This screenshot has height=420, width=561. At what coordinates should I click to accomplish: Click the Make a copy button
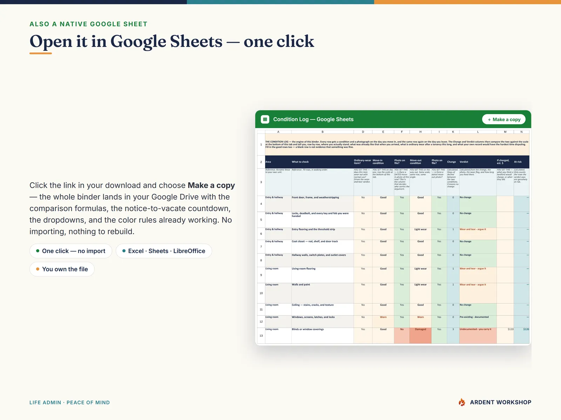point(504,119)
